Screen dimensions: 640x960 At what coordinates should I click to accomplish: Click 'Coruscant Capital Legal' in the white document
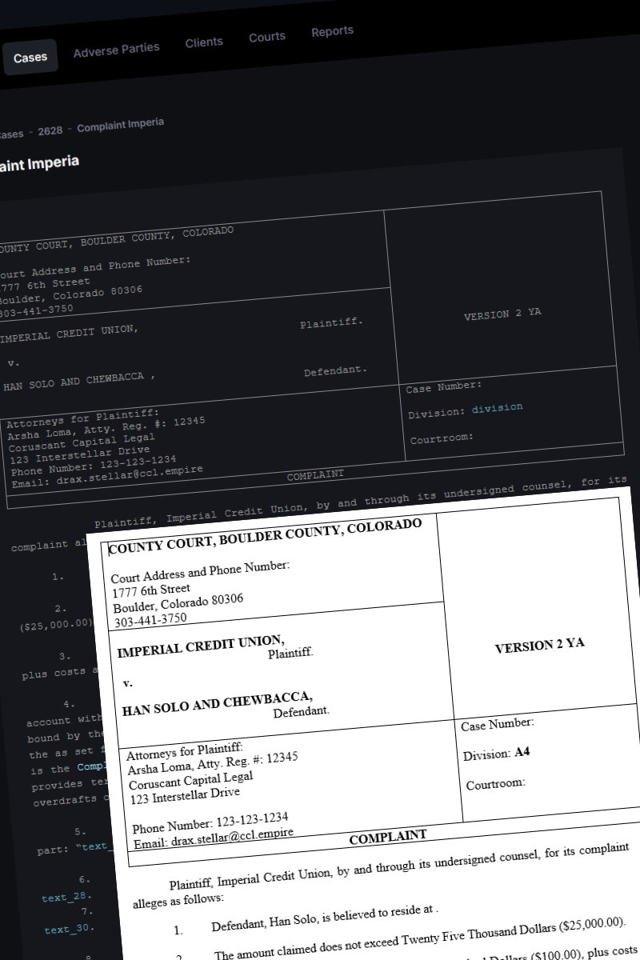click(x=190, y=782)
